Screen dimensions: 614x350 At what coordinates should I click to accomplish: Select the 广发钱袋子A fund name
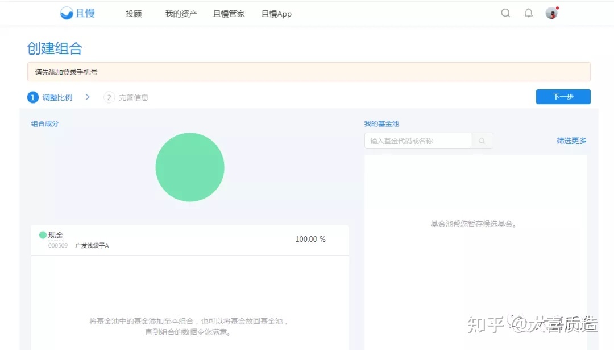click(x=92, y=246)
